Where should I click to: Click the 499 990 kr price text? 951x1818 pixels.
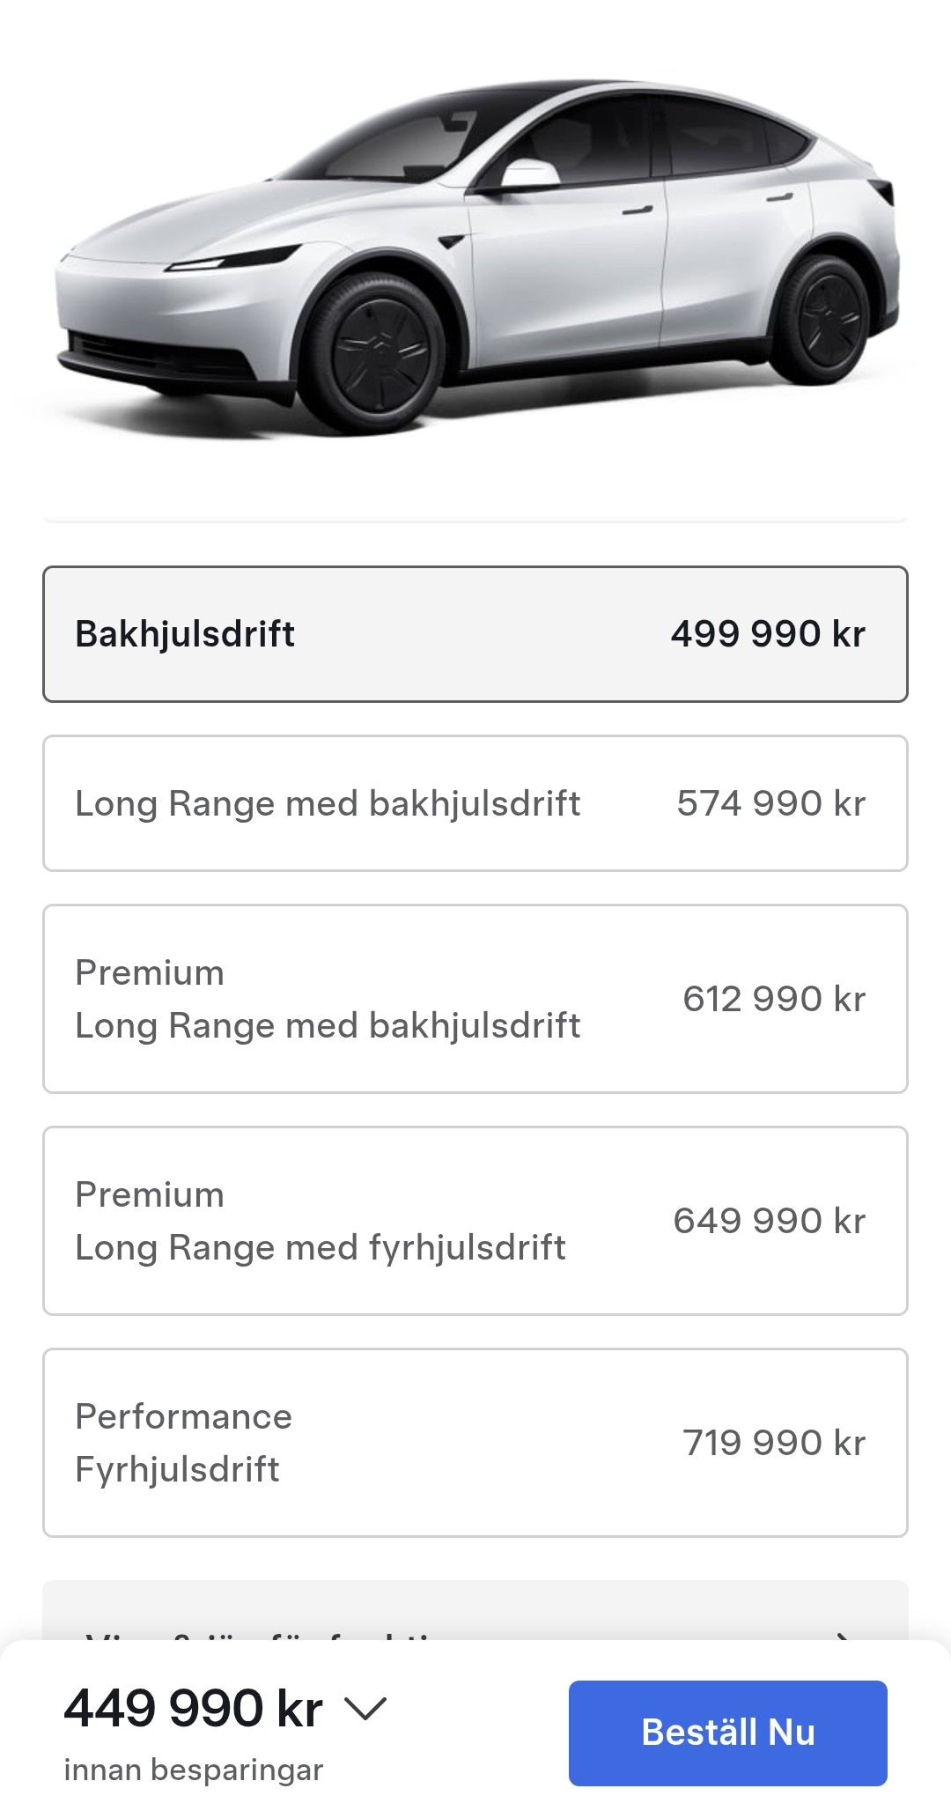click(768, 634)
